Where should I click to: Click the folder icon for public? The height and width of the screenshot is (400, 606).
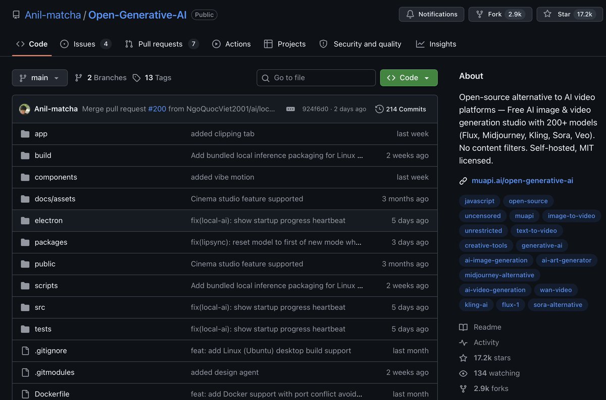[25, 264]
